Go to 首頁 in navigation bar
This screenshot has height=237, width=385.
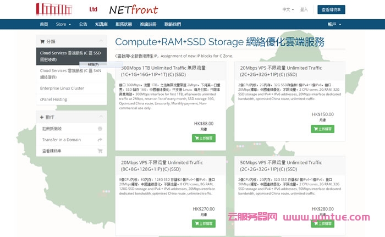coord(44,24)
